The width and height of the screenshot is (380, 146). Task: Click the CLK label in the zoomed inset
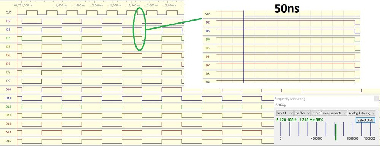click(208, 14)
